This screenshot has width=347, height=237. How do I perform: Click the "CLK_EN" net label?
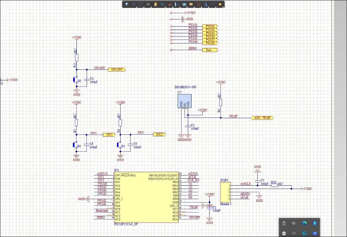[193, 180]
